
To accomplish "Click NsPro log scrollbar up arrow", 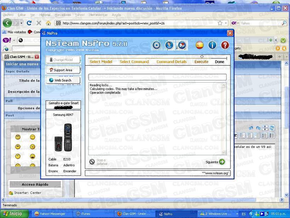I will (x=224, y=85).
